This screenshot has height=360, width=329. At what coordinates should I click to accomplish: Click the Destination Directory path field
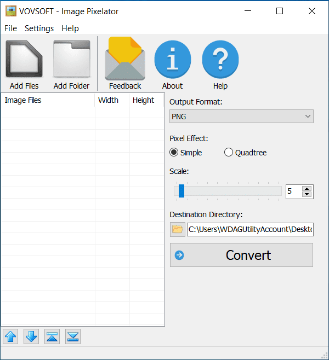(x=250, y=229)
